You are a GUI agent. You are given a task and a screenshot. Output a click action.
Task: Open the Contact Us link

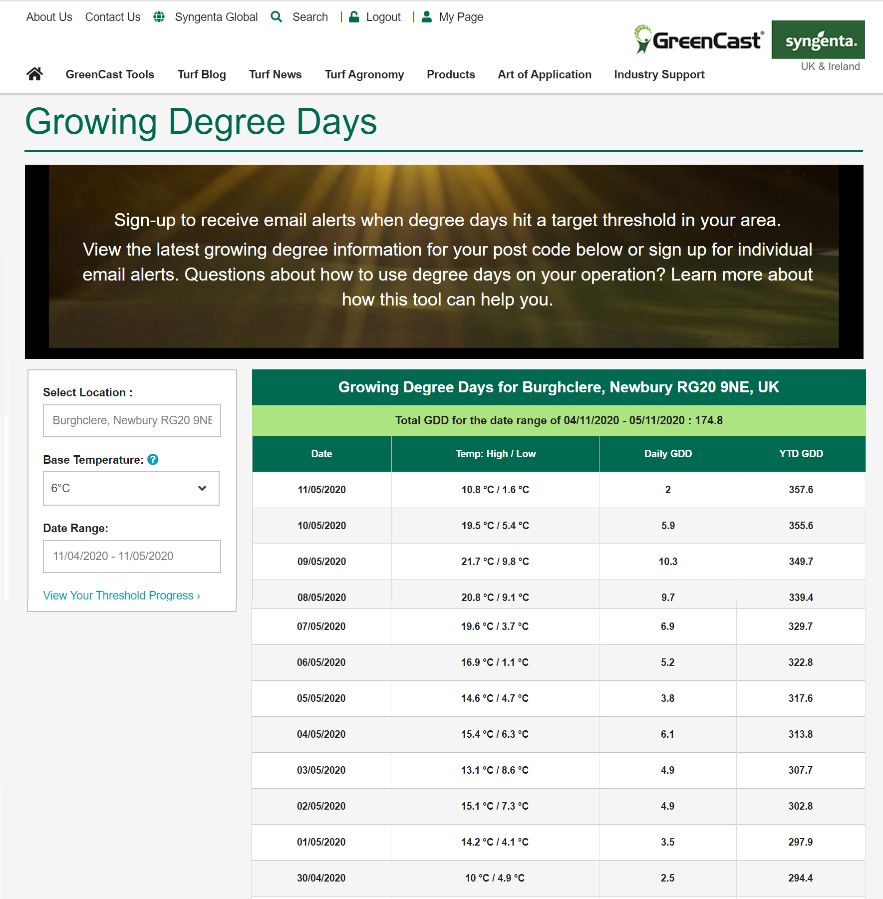point(113,17)
